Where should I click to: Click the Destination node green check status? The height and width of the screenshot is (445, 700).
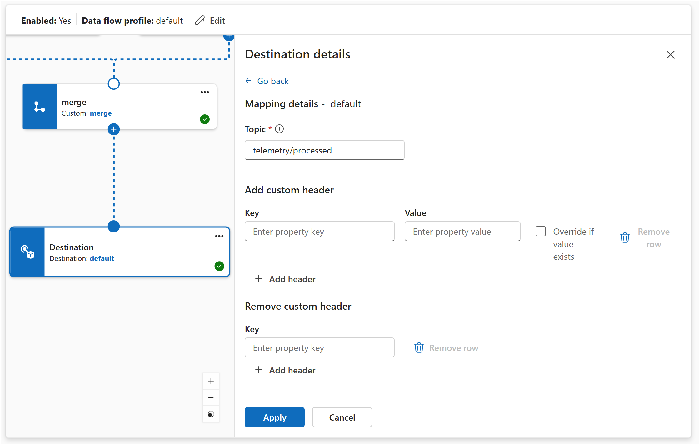(219, 266)
